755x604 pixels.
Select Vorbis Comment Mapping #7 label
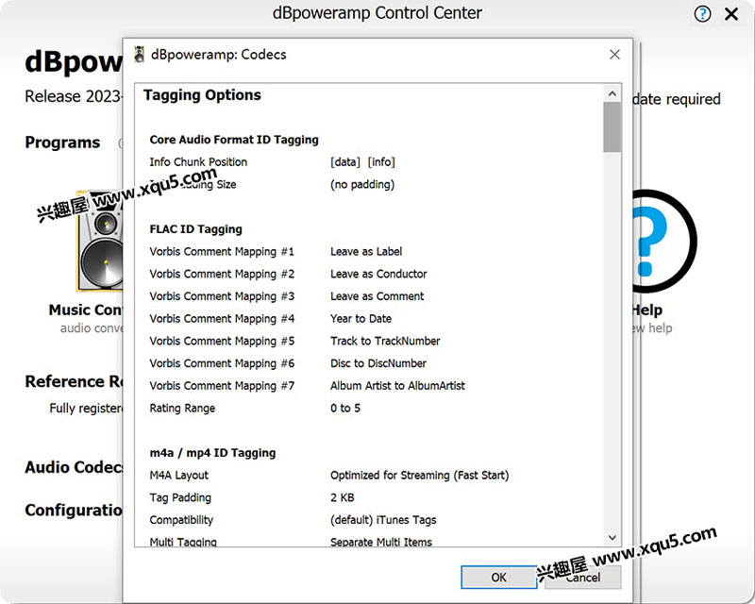coord(222,386)
